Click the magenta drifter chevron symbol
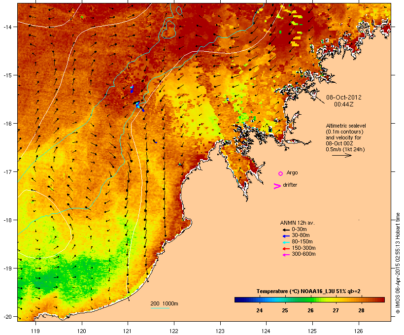Image resolution: width=404 pixels, height=335 pixels. pos(277,186)
